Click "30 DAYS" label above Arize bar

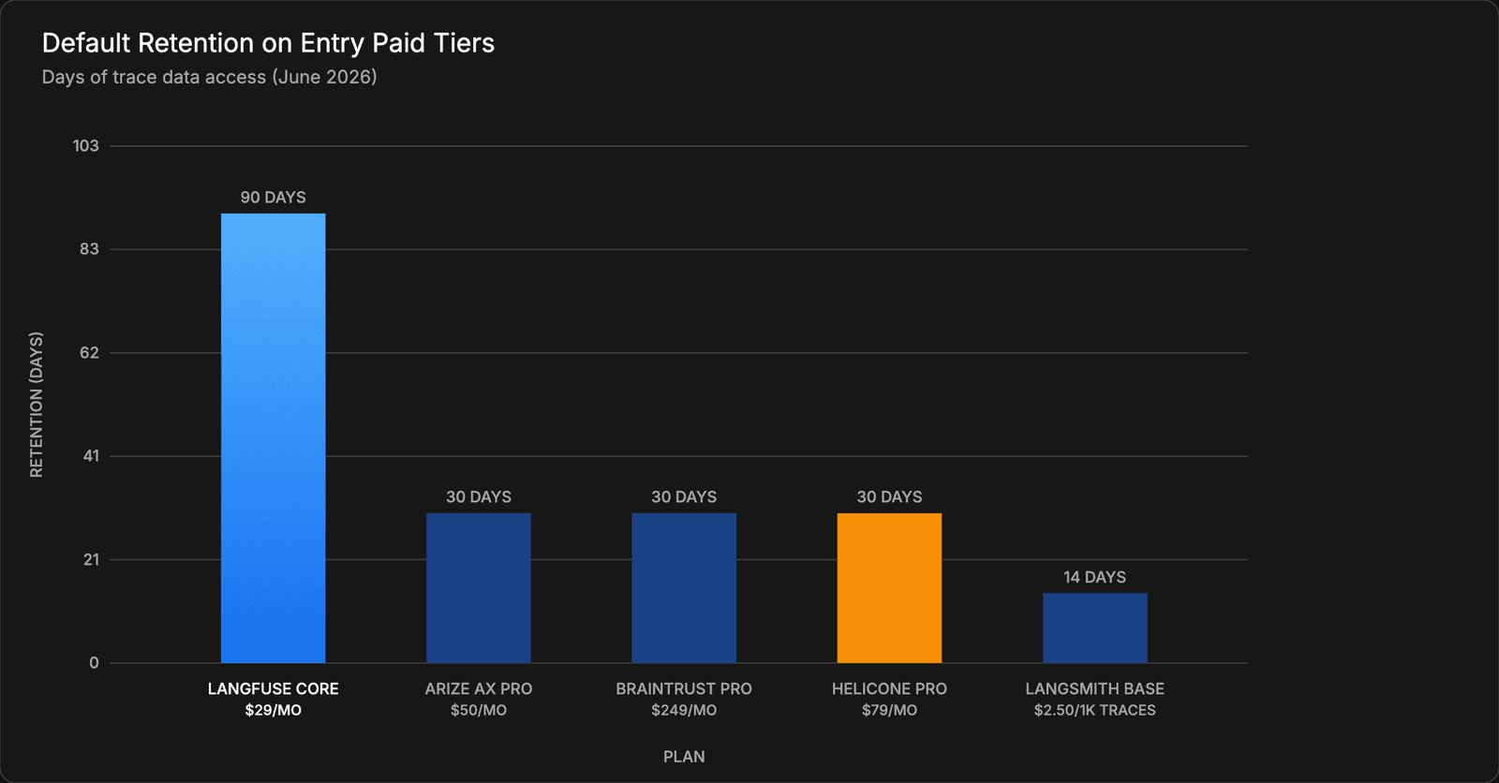479,496
